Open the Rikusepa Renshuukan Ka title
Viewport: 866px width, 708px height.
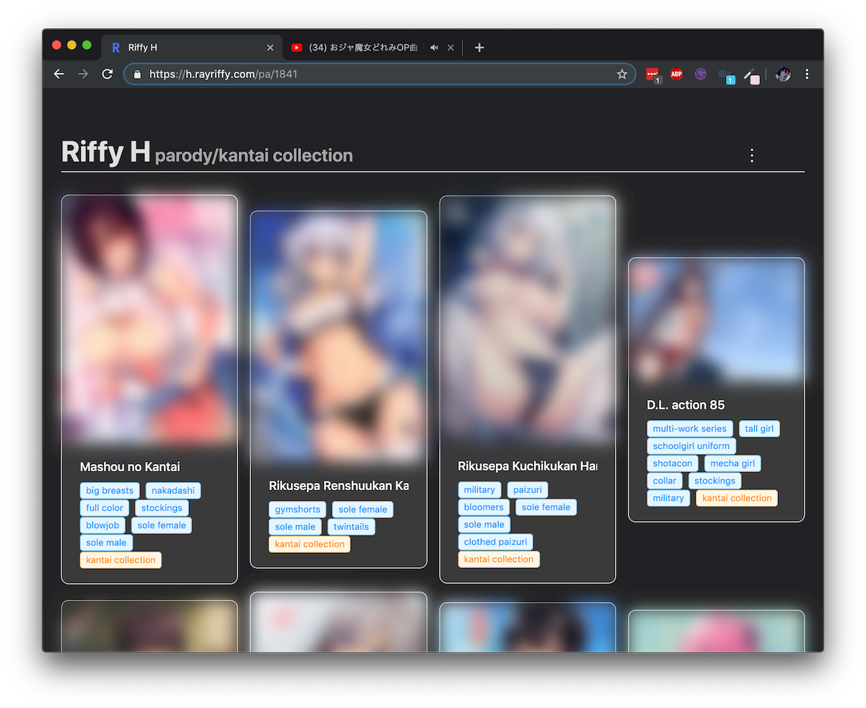[338, 486]
